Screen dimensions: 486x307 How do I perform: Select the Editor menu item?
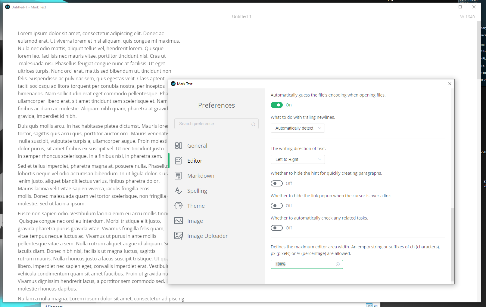tap(195, 161)
